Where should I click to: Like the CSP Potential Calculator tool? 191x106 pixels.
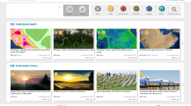click(178, 97)
